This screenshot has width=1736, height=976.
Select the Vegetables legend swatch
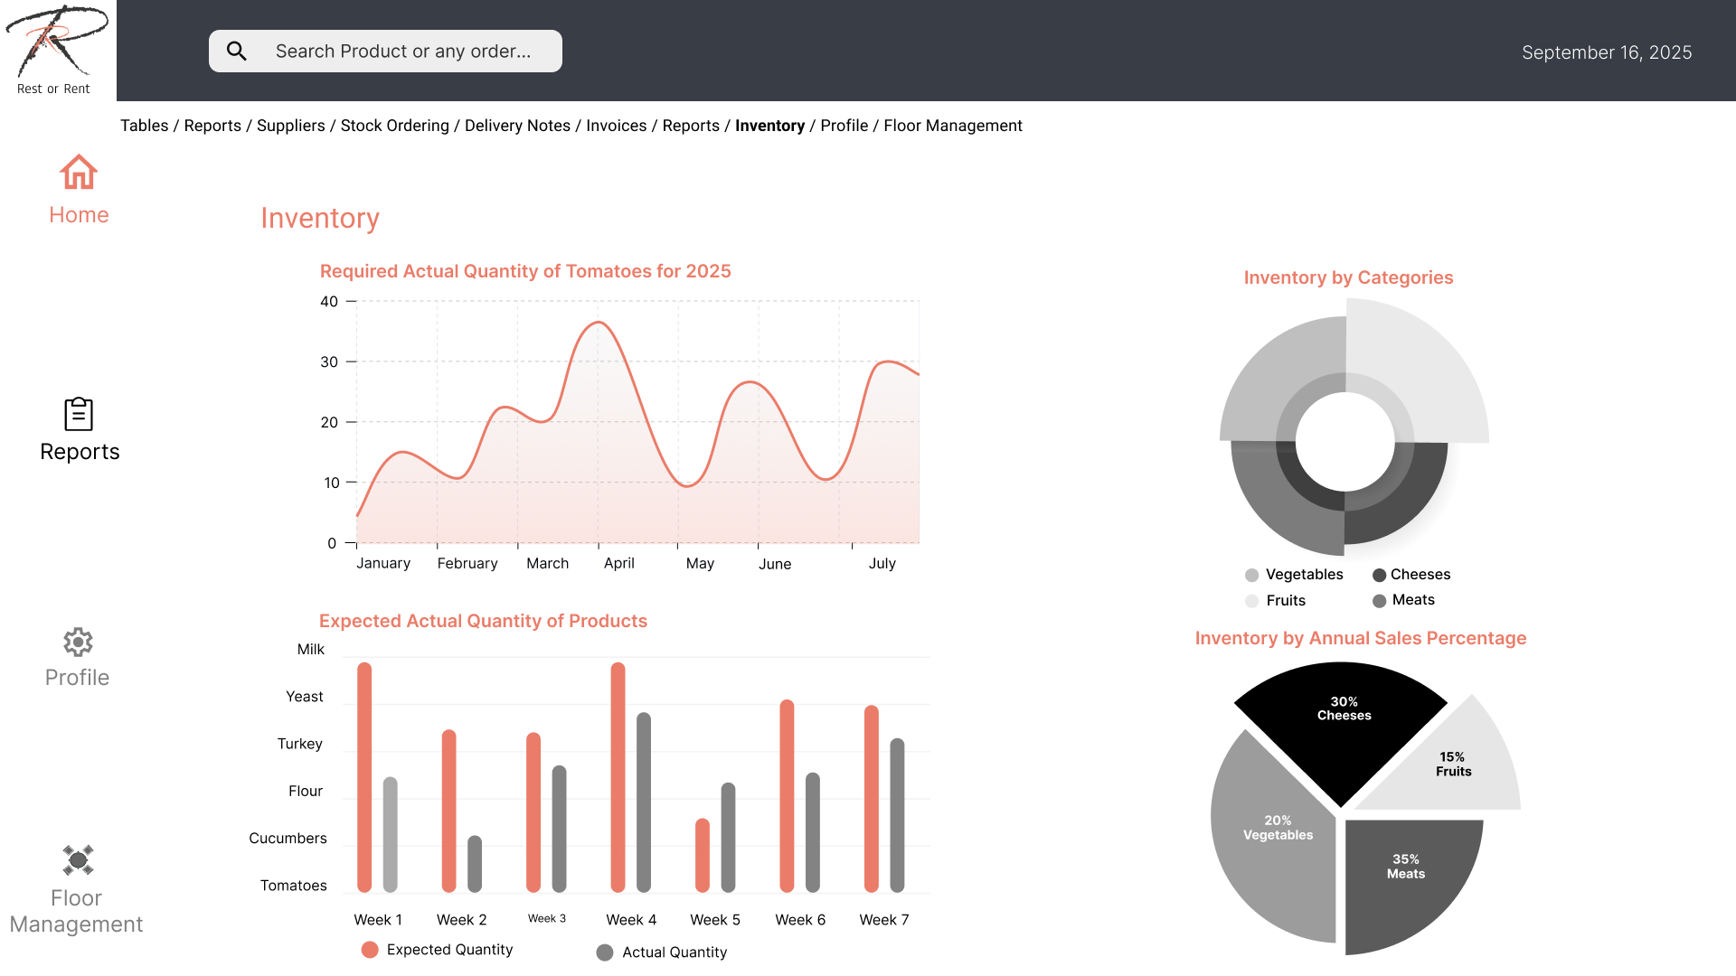(1252, 576)
